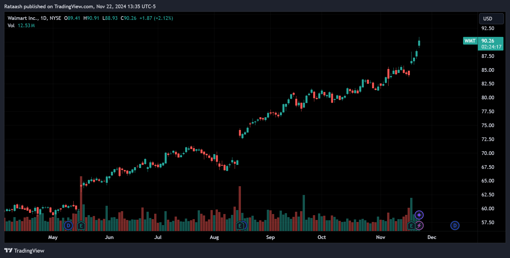Click the Walmart Inc., 1D, NYSE title
This screenshot has height=258, width=510.
(34, 18)
